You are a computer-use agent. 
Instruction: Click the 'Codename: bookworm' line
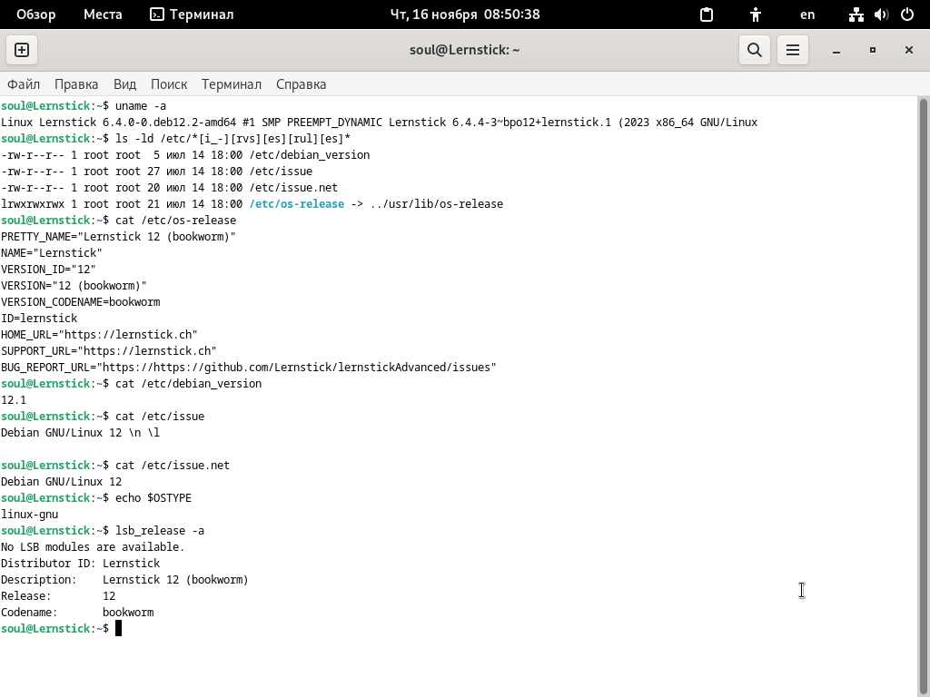coord(77,613)
